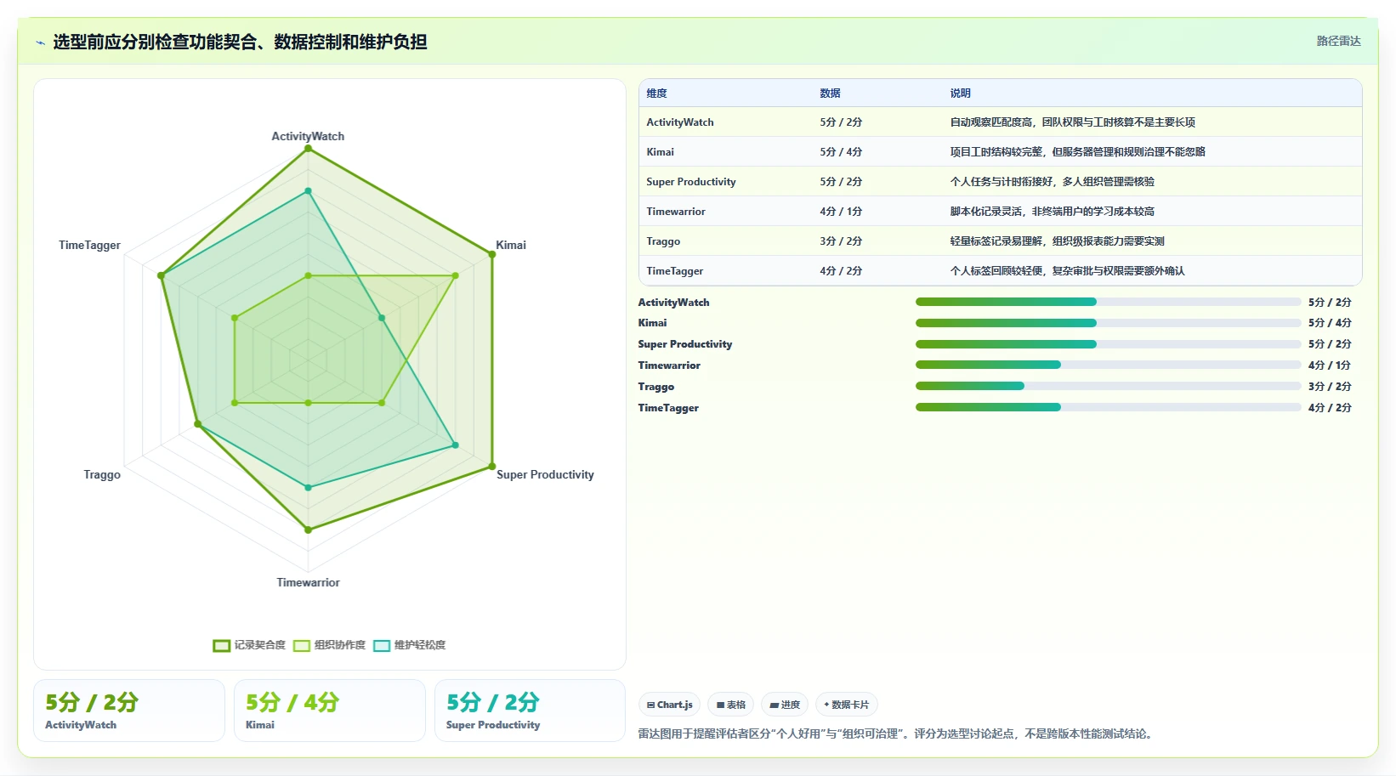The image size is (1396, 776).
Task: Click the Traggo label in the progress list
Action: [655, 387]
